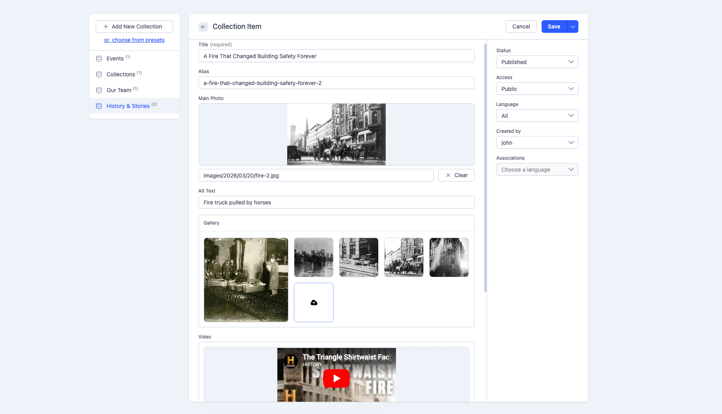The image size is (722, 414).
Task: Click the Our Team database icon
Action: tap(99, 90)
